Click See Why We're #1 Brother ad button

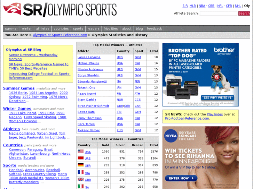[218, 98]
